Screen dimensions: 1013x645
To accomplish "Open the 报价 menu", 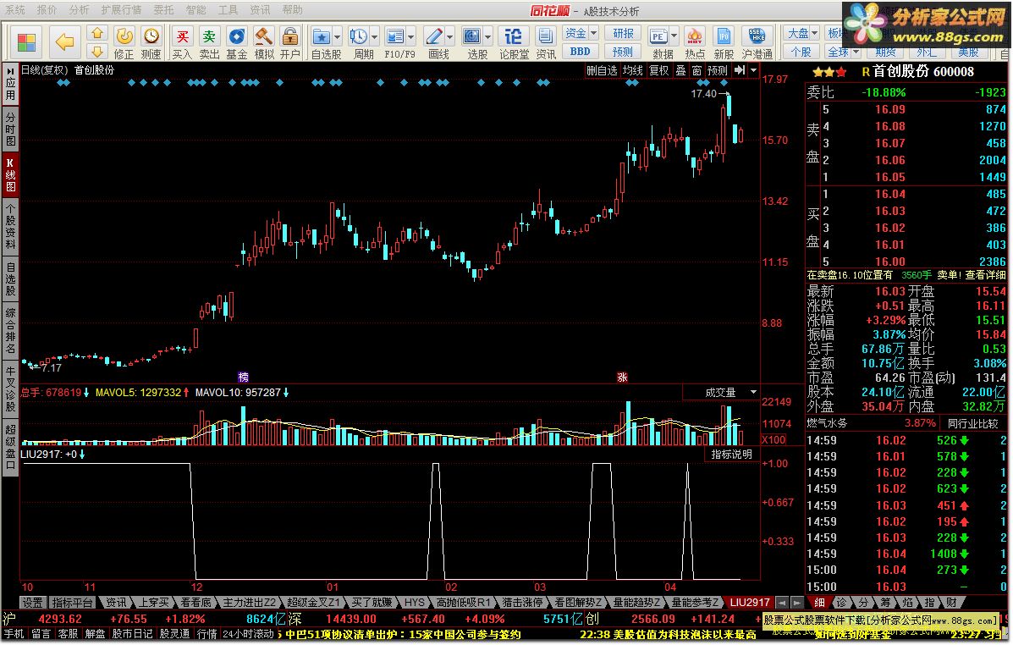I will [x=47, y=9].
